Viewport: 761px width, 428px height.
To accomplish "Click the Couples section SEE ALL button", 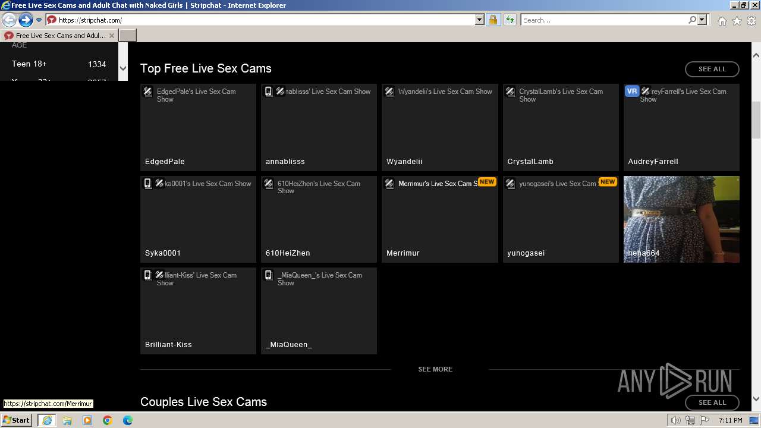I will coord(712,402).
